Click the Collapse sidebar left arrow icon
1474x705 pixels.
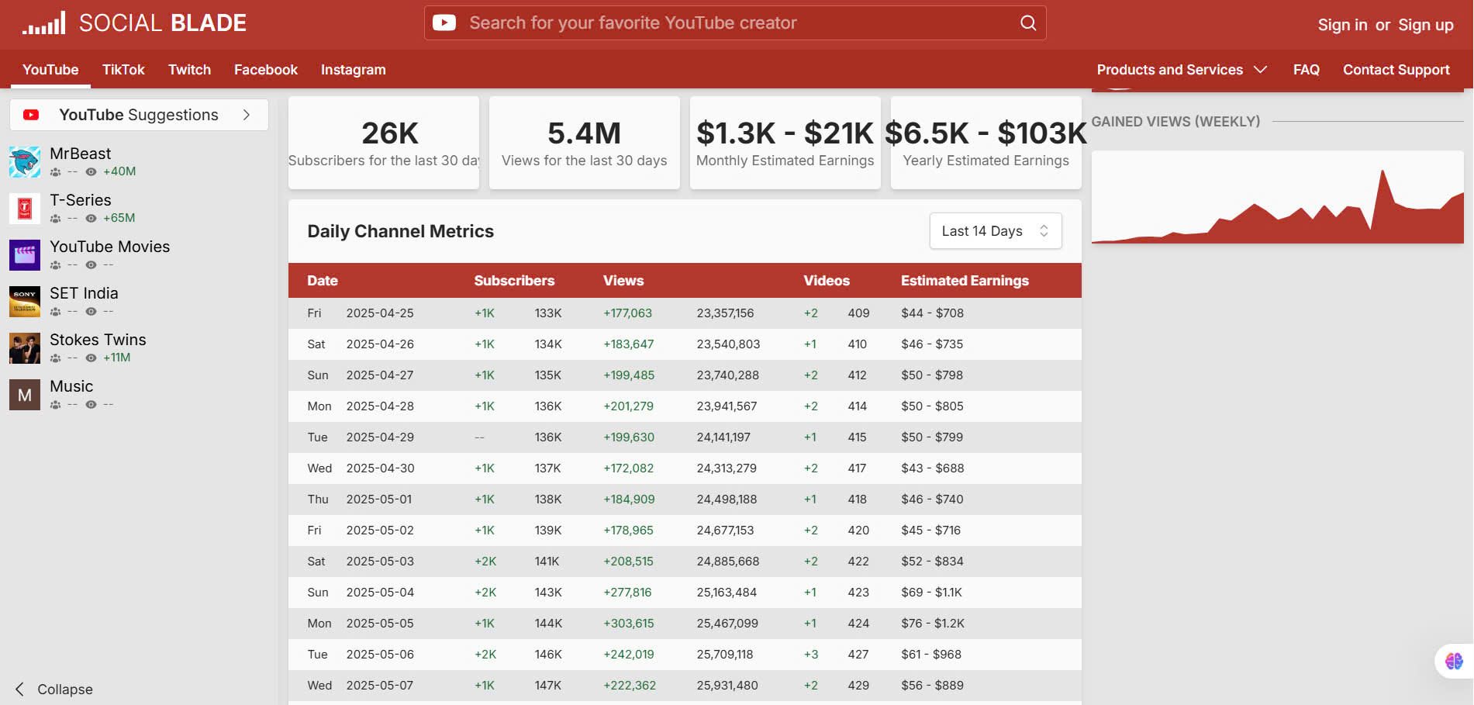[19, 689]
